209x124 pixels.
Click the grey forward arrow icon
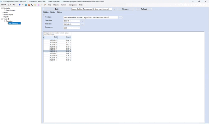point(23,5)
